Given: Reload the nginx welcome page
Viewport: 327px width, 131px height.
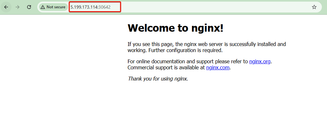Looking at the screenshot, I should click(x=29, y=7).
